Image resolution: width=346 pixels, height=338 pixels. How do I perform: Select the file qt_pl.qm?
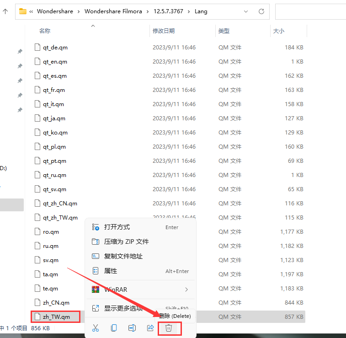[x=54, y=147]
